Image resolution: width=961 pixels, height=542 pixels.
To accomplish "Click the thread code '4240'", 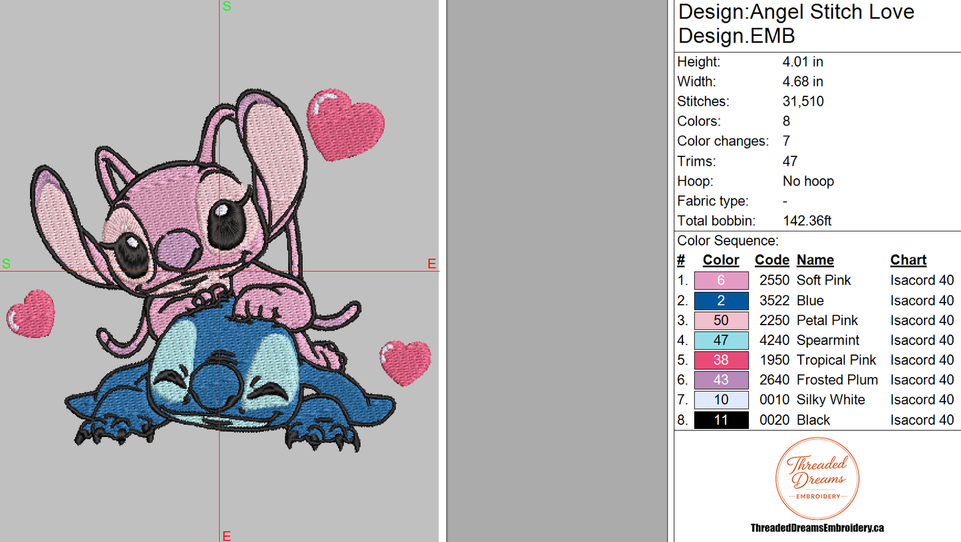I will [x=775, y=340].
